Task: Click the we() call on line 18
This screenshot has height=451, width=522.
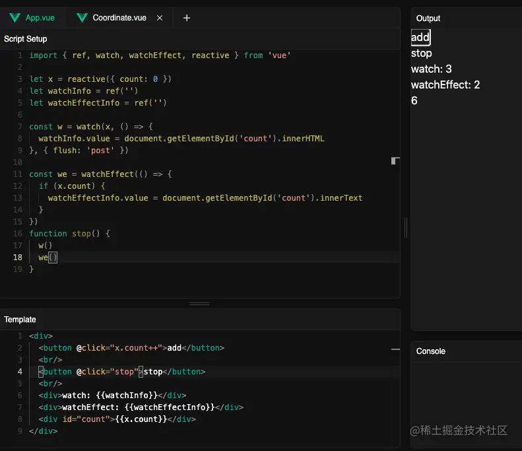Action: click(x=48, y=258)
